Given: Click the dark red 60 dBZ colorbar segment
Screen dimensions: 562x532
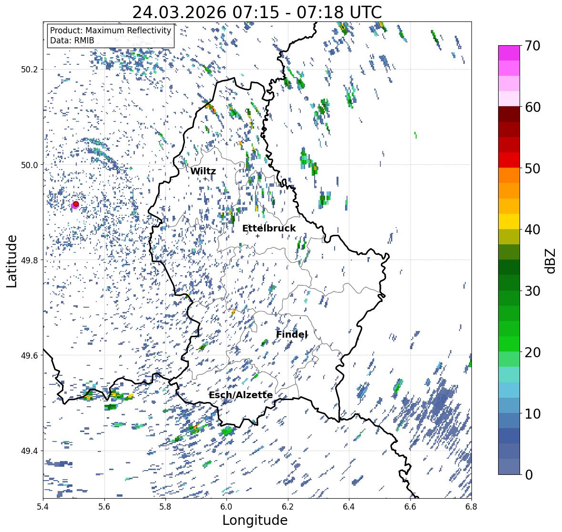Looking at the screenshot, I should 509,114.
